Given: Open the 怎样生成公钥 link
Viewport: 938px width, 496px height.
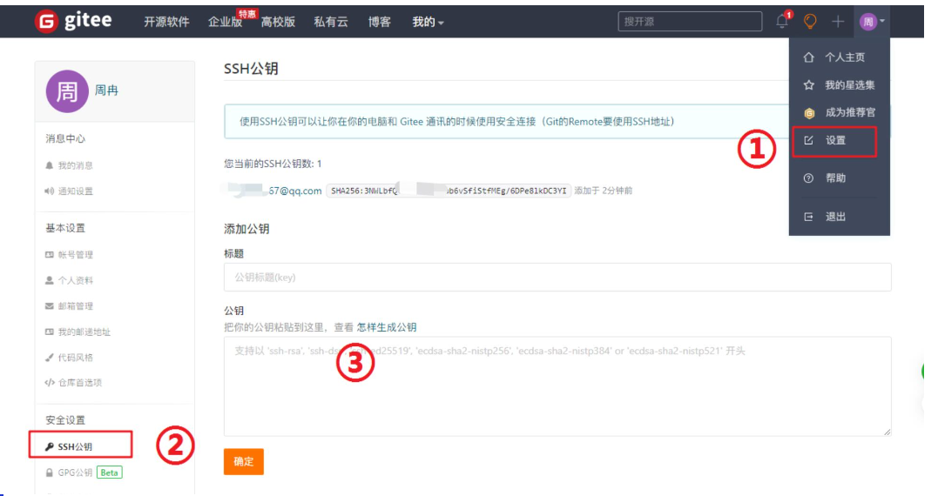Looking at the screenshot, I should point(387,327).
